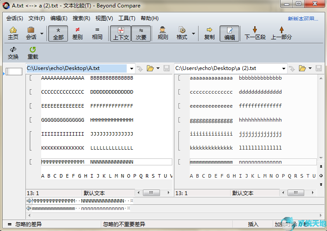Open the 搜索(R) menu
The height and width of the screenshot is (231, 327).
[x=81, y=18]
